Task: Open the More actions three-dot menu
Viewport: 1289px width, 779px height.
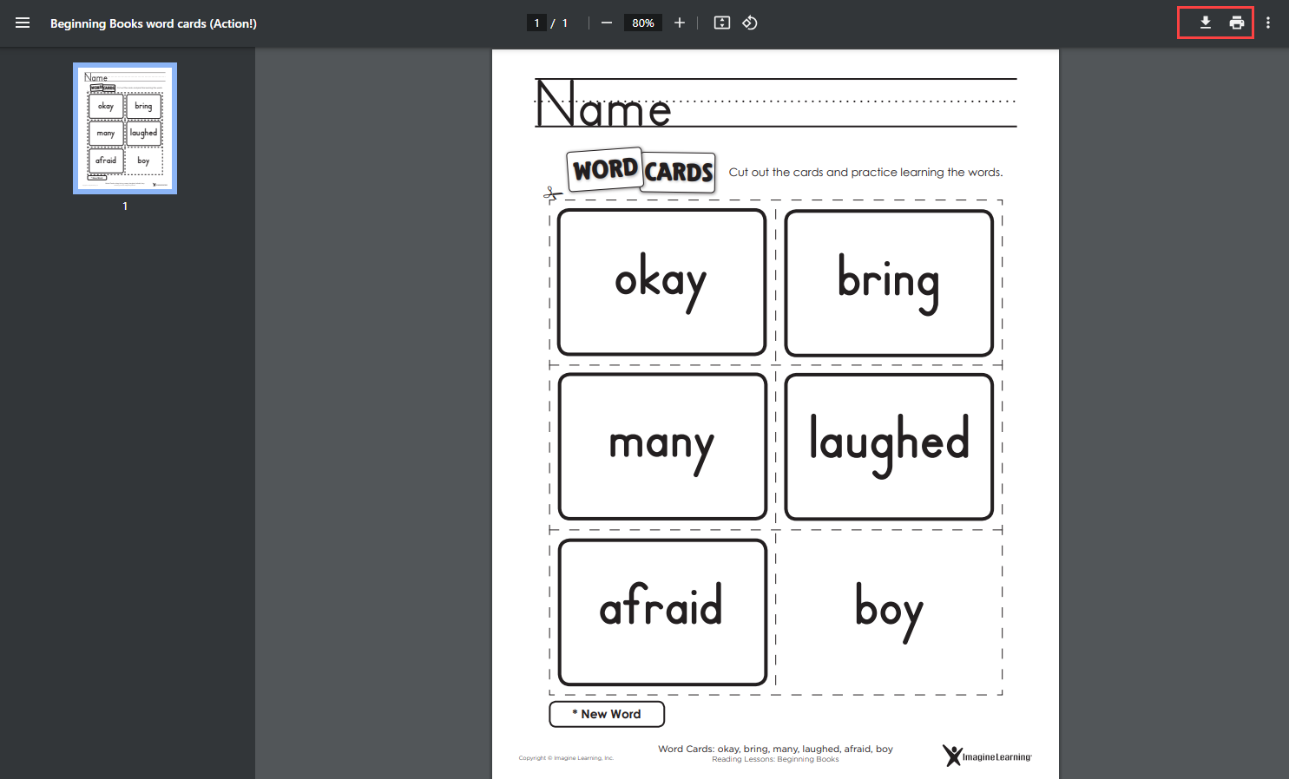Action: pos(1268,23)
